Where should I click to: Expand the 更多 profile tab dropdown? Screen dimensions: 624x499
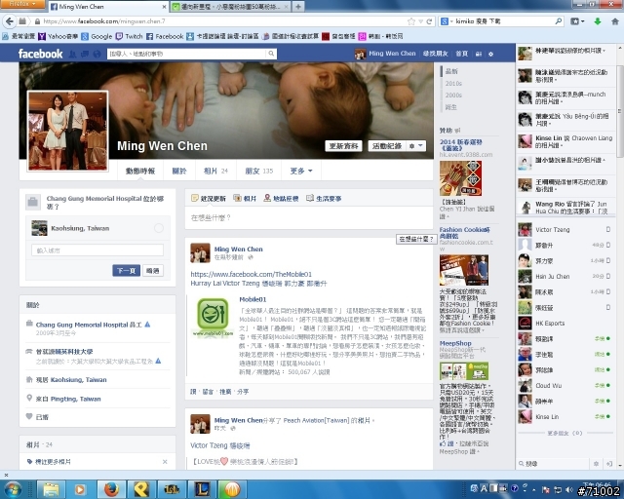coord(301,171)
